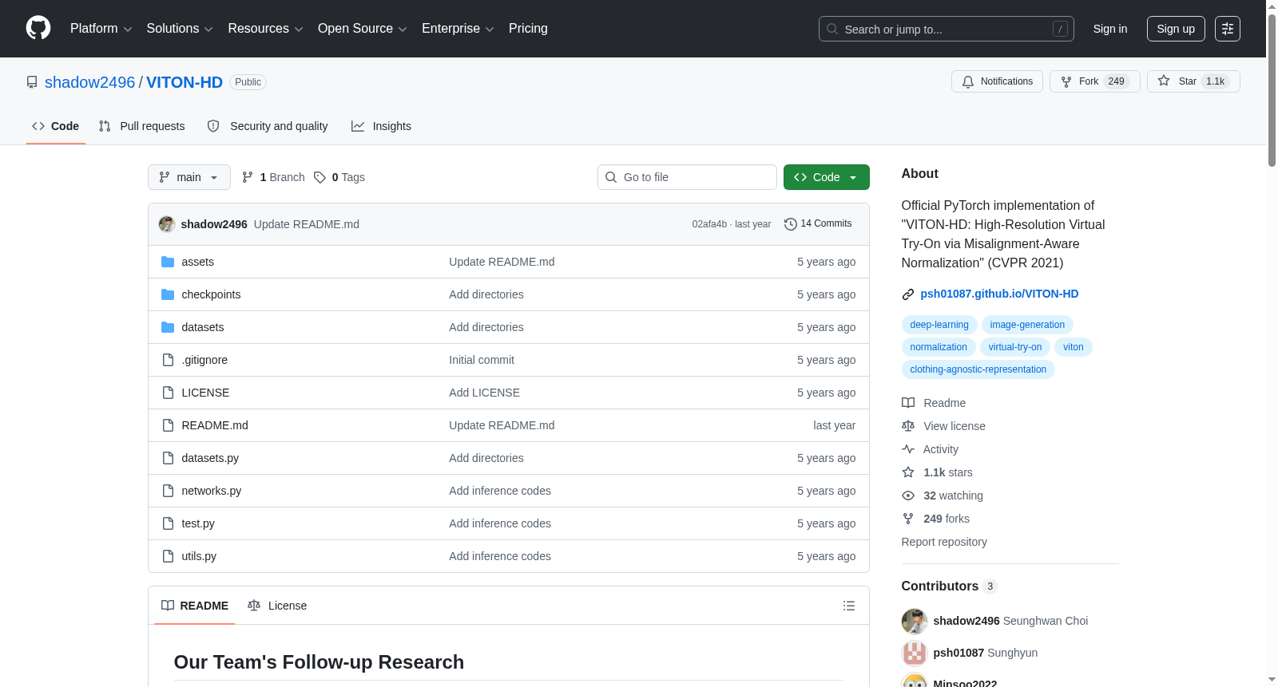
Task: Open the main branch selector dropdown
Action: (x=189, y=177)
